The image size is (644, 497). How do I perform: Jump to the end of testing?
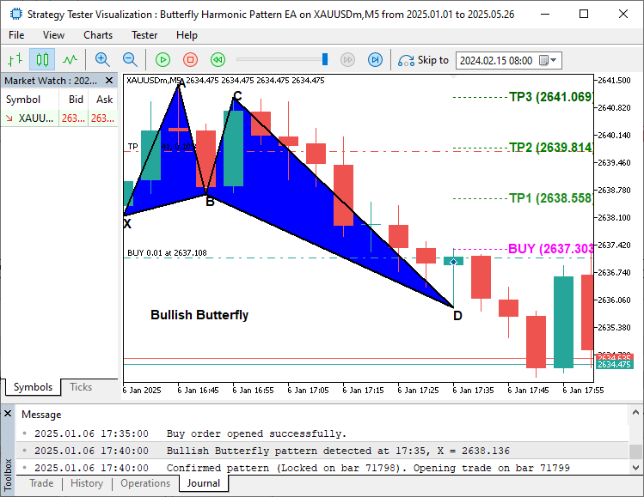tap(375, 59)
